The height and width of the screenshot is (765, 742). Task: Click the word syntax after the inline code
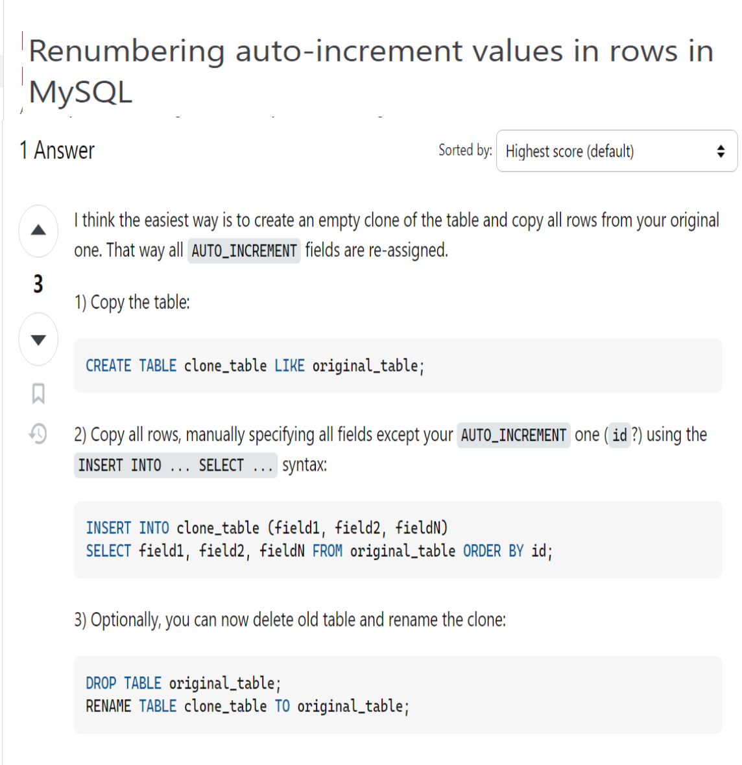[x=304, y=465]
